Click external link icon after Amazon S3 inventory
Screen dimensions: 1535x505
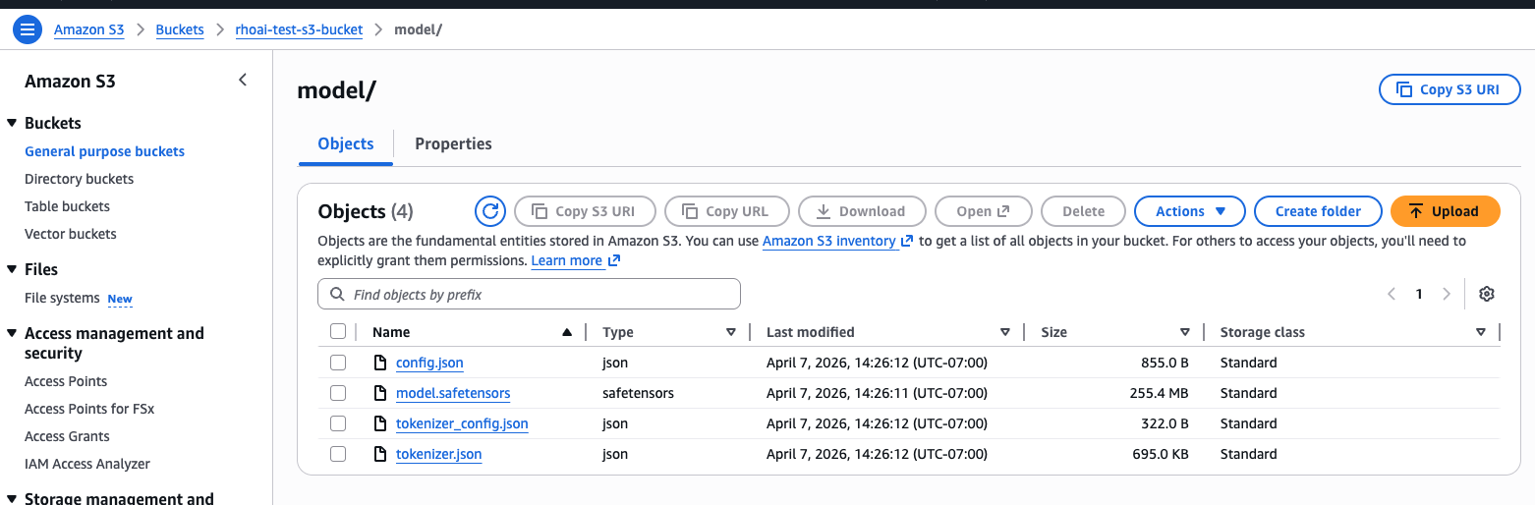(907, 241)
